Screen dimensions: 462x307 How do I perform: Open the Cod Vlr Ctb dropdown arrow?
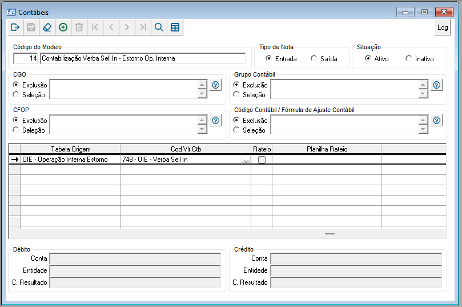pyautogui.click(x=246, y=160)
